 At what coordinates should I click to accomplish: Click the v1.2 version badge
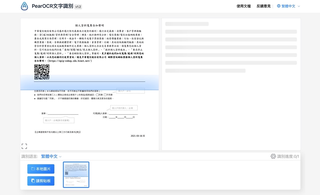pyautogui.click(x=78, y=7)
